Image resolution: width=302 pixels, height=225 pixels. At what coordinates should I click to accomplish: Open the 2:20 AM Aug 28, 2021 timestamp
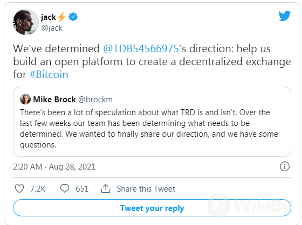click(x=54, y=167)
